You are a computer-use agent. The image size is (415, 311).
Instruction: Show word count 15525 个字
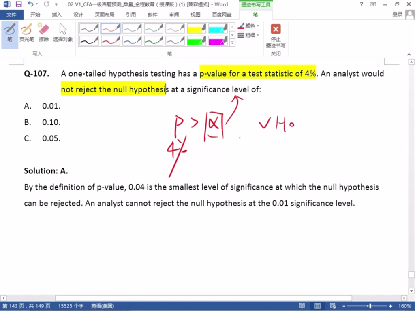[71, 306]
